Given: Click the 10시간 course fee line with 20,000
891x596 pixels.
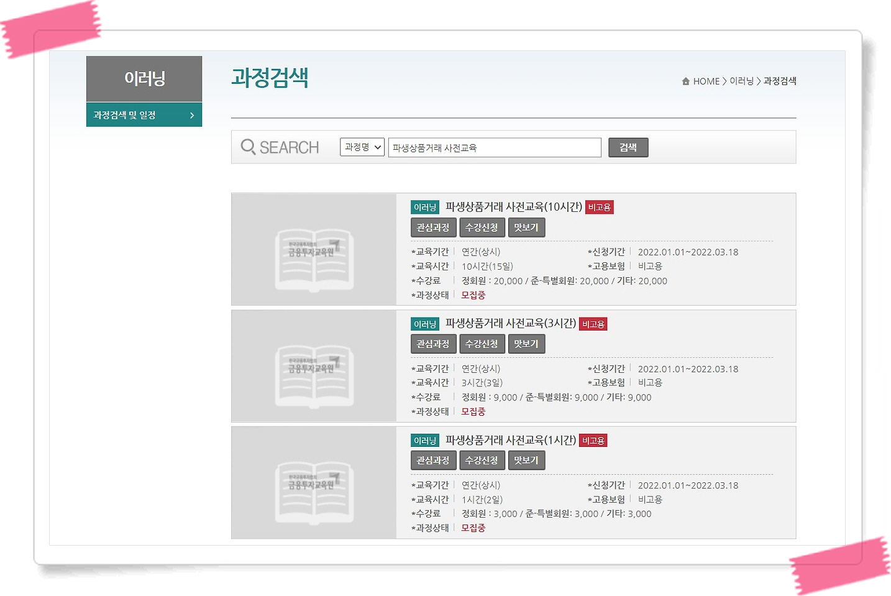Looking at the screenshot, I should [x=564, y=281].
